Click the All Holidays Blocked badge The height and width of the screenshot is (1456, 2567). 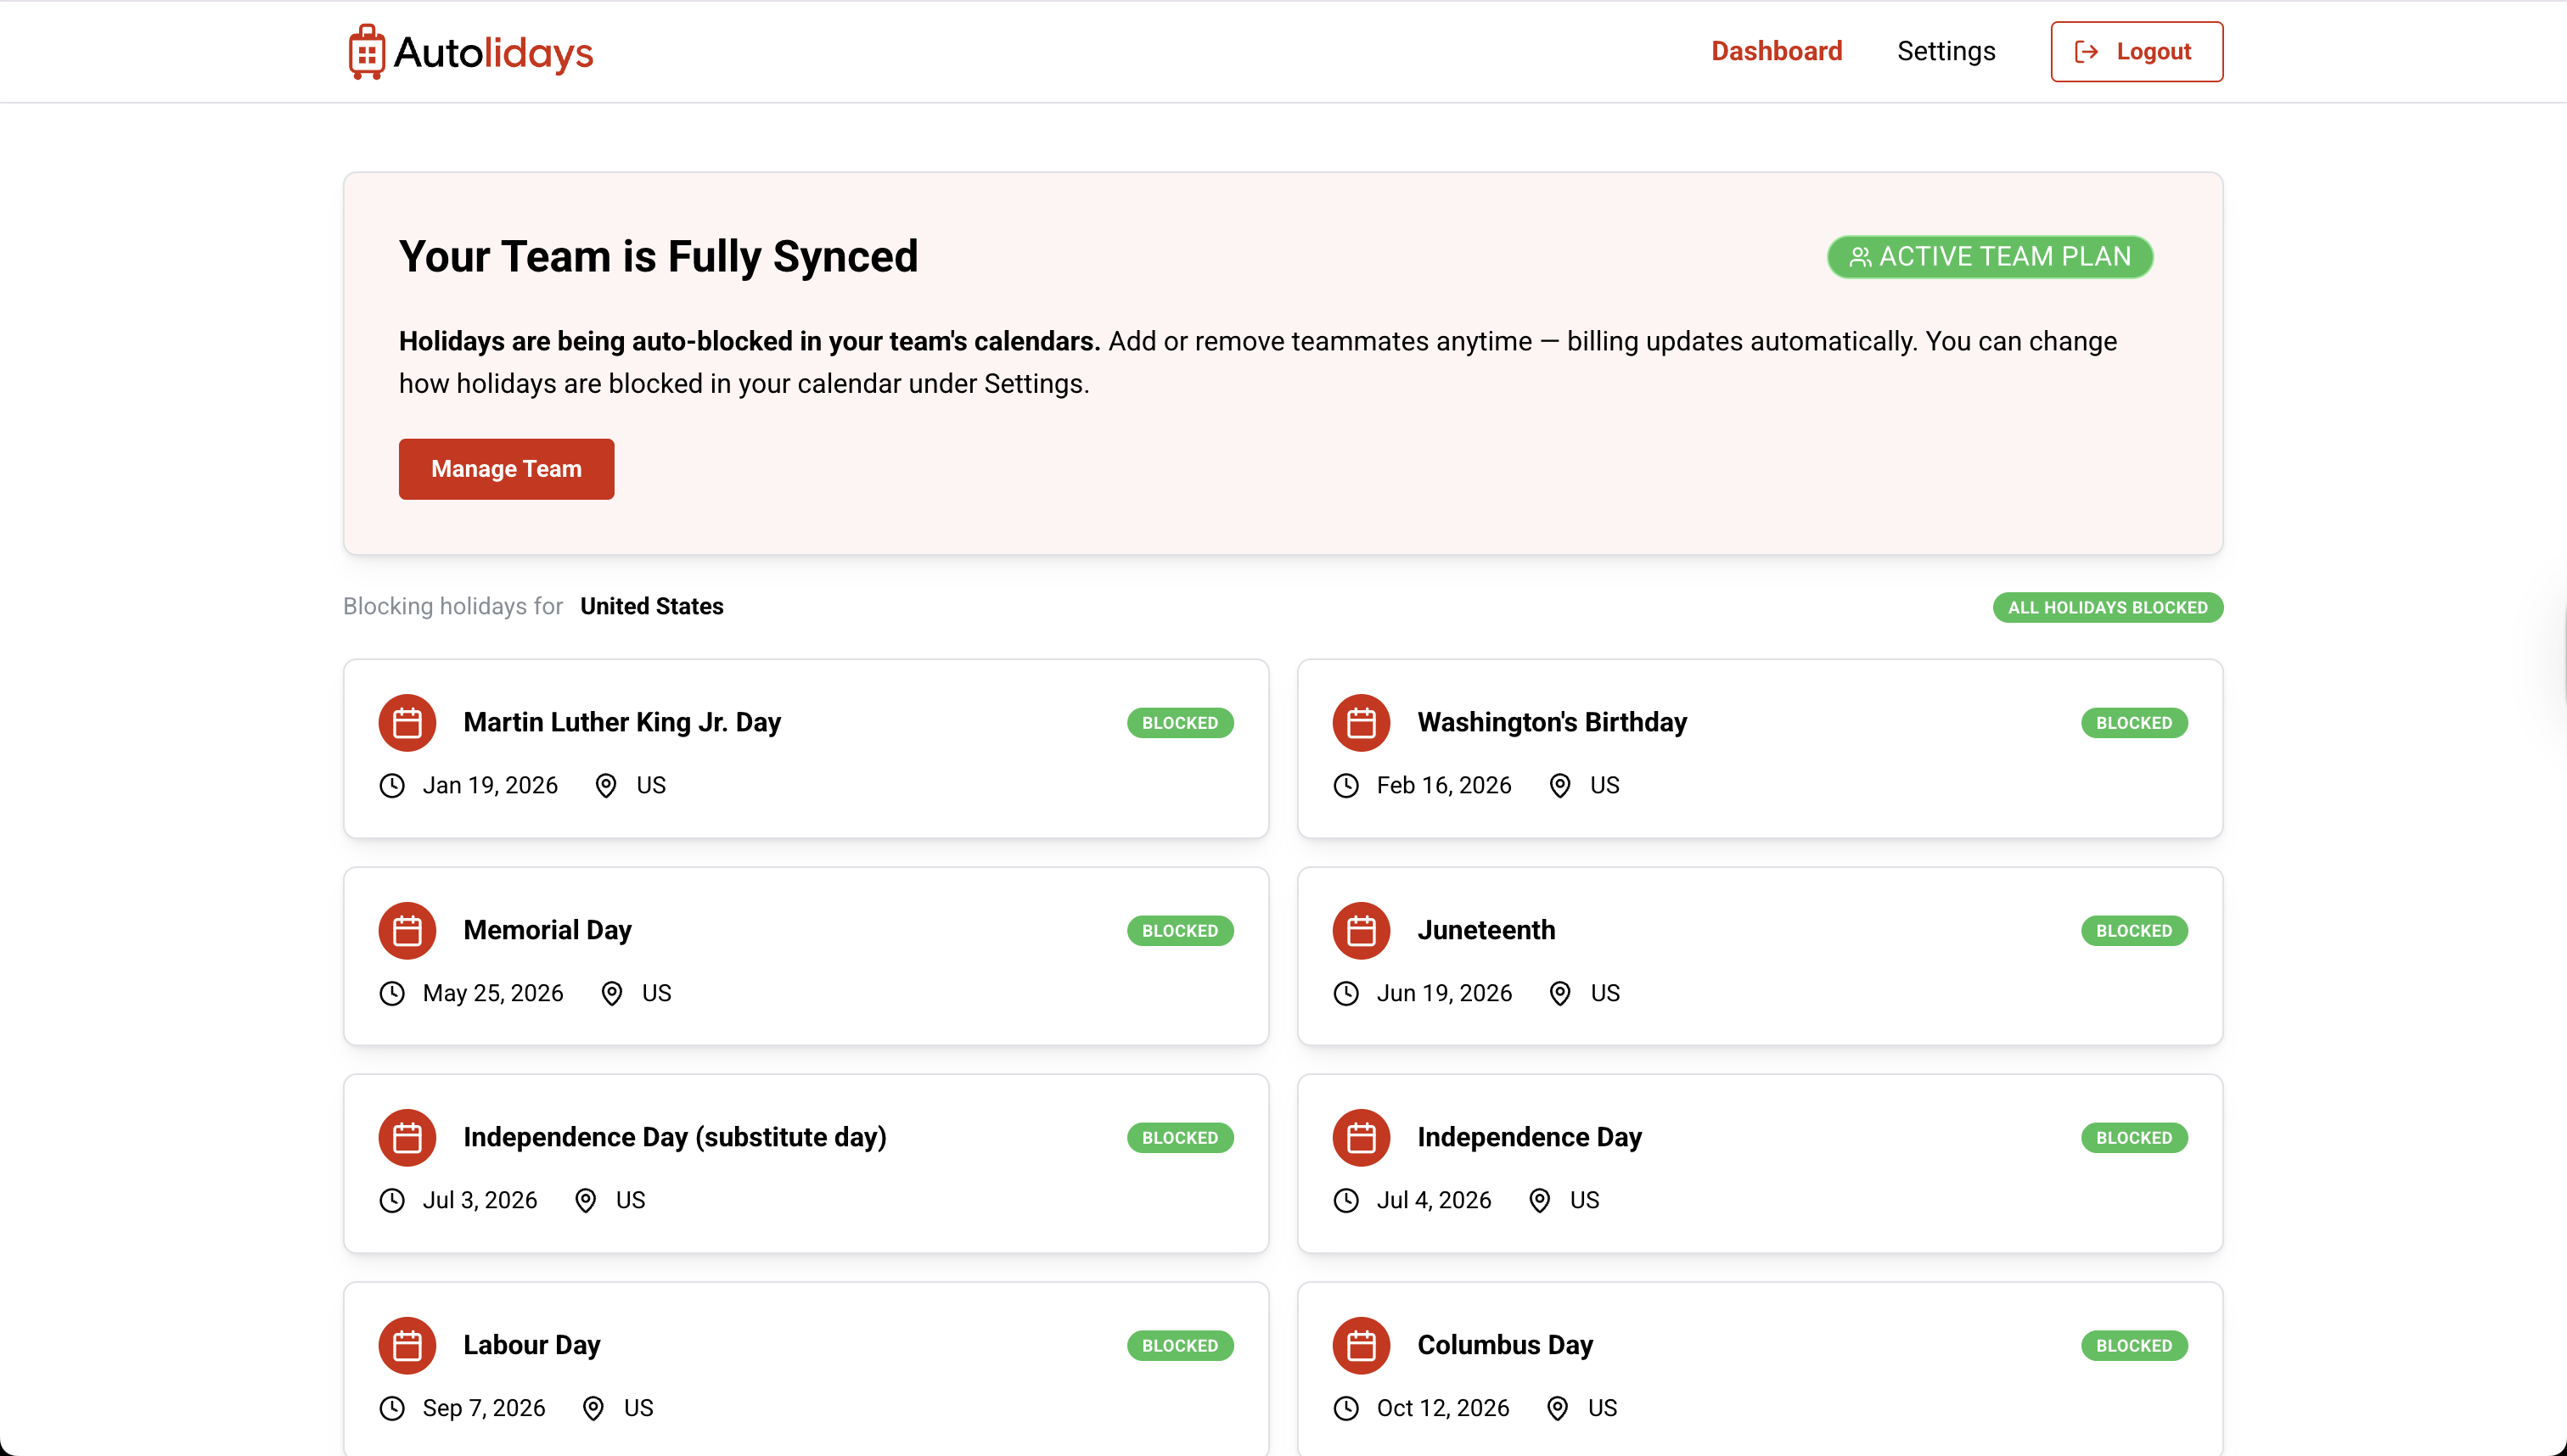click(2107, 607)
